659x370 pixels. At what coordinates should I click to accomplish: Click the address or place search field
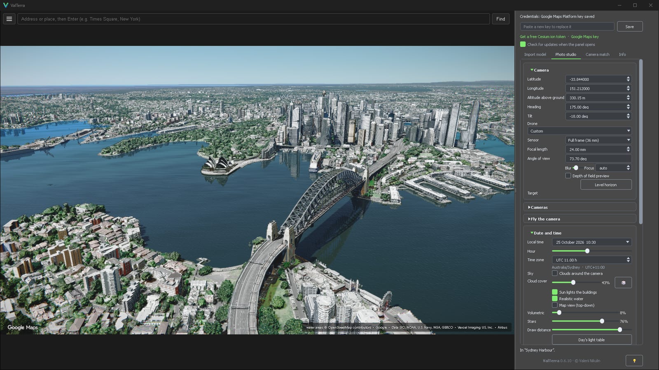(253, 19)
